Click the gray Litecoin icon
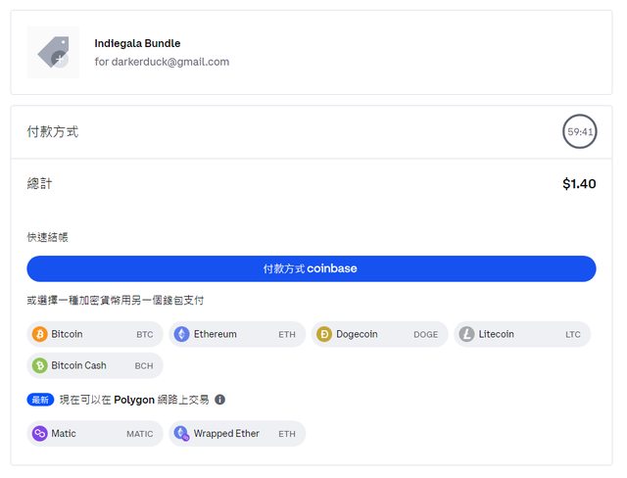Viewport: 627px width, 478px height. 466,334
